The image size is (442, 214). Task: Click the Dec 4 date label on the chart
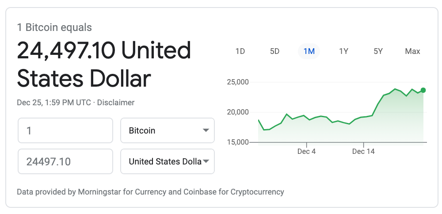(306, 151)
